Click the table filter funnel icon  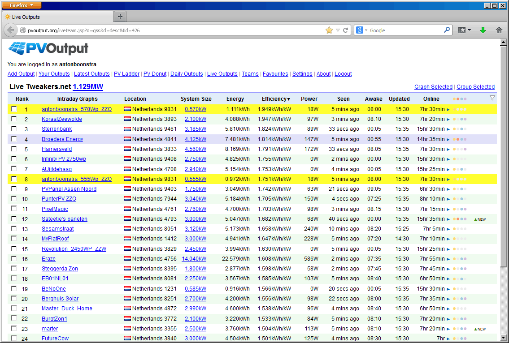[492, 98]
